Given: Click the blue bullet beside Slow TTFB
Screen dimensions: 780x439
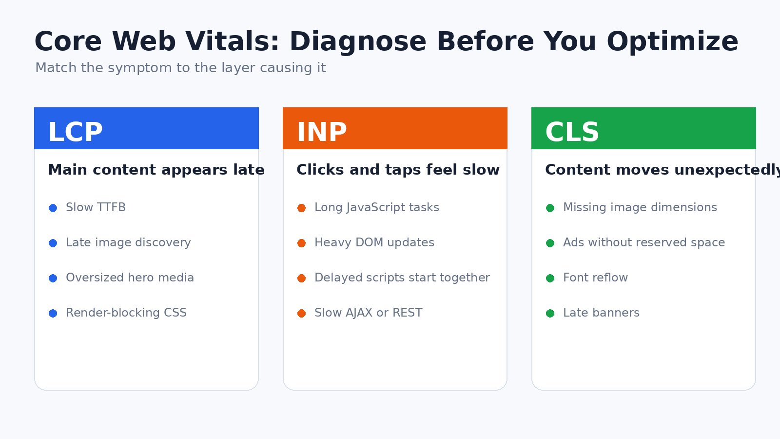Looking at the screenshot, I should click(x=53, y=208).
